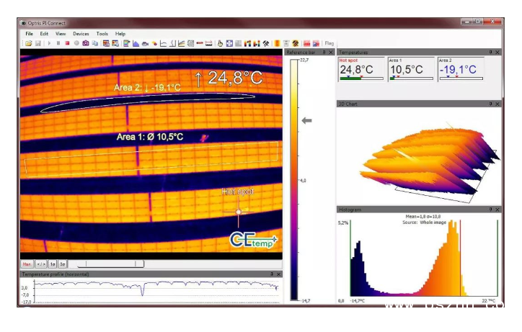Open the File menu
Screen dimensions: 522x332
(29, 34)
